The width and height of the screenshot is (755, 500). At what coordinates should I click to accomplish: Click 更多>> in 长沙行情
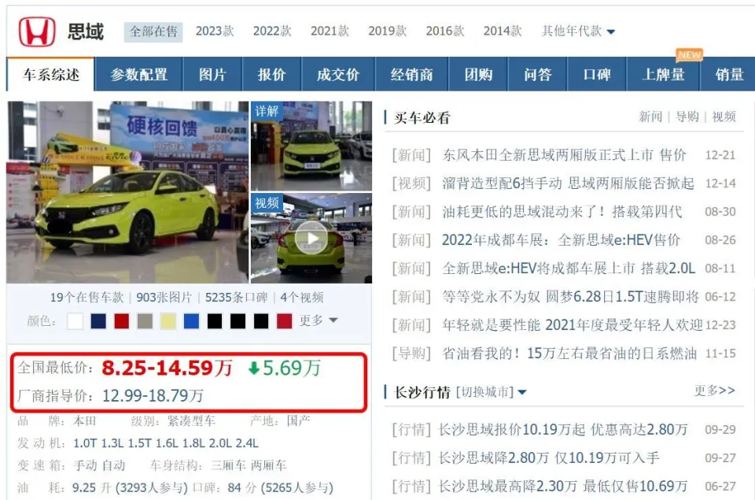(715, 391)
